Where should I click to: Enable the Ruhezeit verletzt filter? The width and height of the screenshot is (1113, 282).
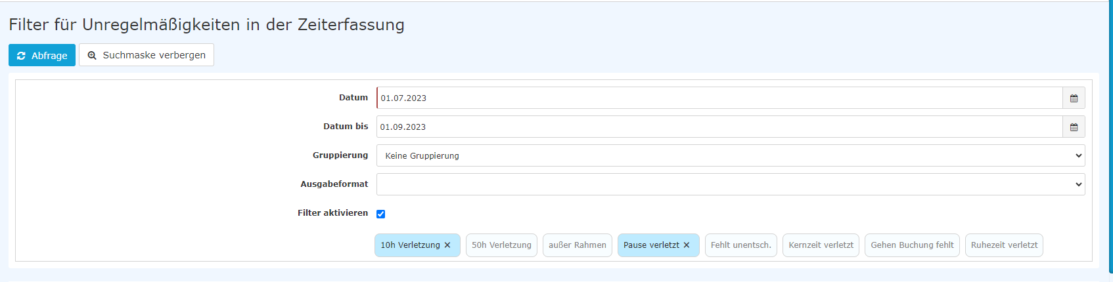click(1004, 245)
